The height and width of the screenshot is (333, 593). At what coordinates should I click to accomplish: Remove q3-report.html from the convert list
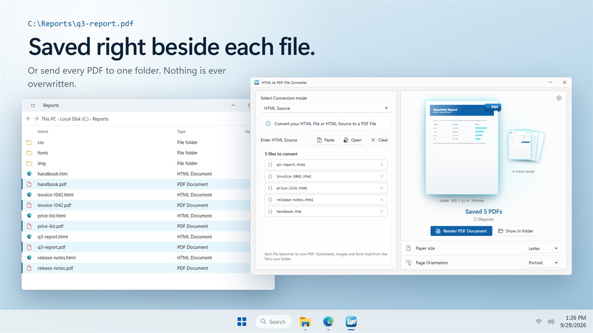pyautogui.click(x=382, y=165)
